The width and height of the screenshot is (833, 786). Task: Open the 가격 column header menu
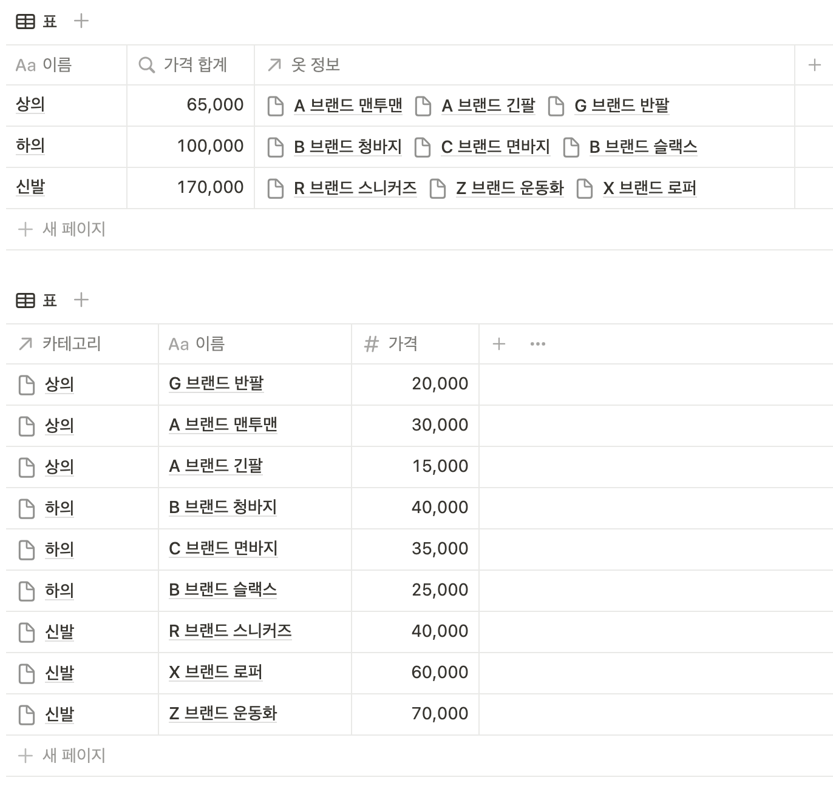coord(415,344)
